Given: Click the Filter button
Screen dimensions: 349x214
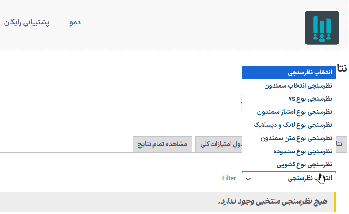Looking at the screenshot, I should (229, 178).
